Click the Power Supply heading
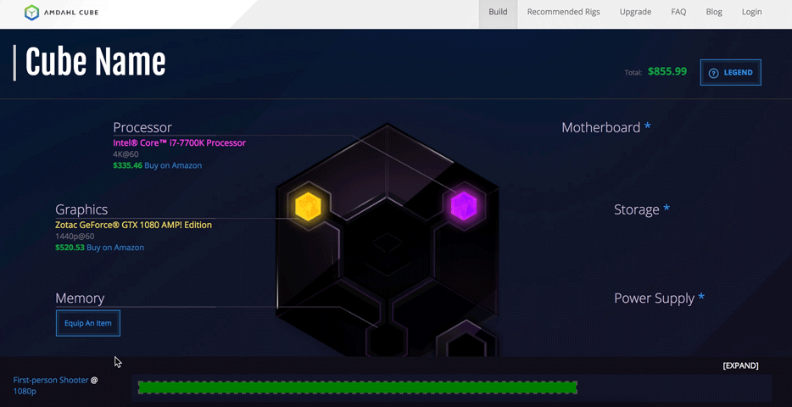 654,298
